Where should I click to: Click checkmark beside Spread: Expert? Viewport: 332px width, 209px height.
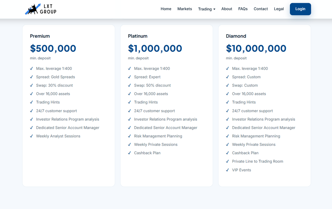130,77
